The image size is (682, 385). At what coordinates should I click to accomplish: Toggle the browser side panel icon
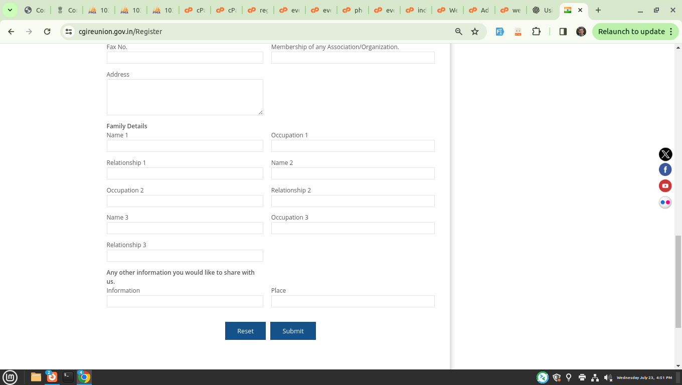pos(563,32)
